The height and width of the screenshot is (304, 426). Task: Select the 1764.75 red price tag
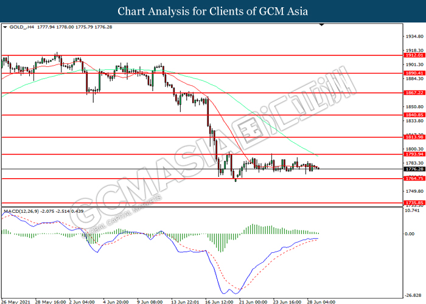[413, 178]
